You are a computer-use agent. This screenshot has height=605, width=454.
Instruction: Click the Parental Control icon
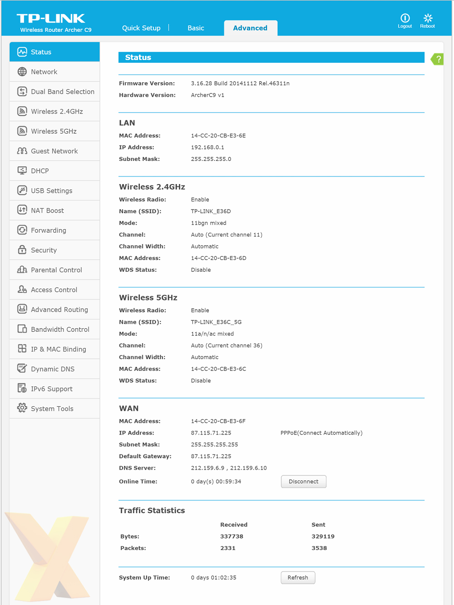22,270
